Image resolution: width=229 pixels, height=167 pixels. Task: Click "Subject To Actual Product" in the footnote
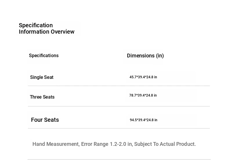pyautogui.click(x=165, y=144)
